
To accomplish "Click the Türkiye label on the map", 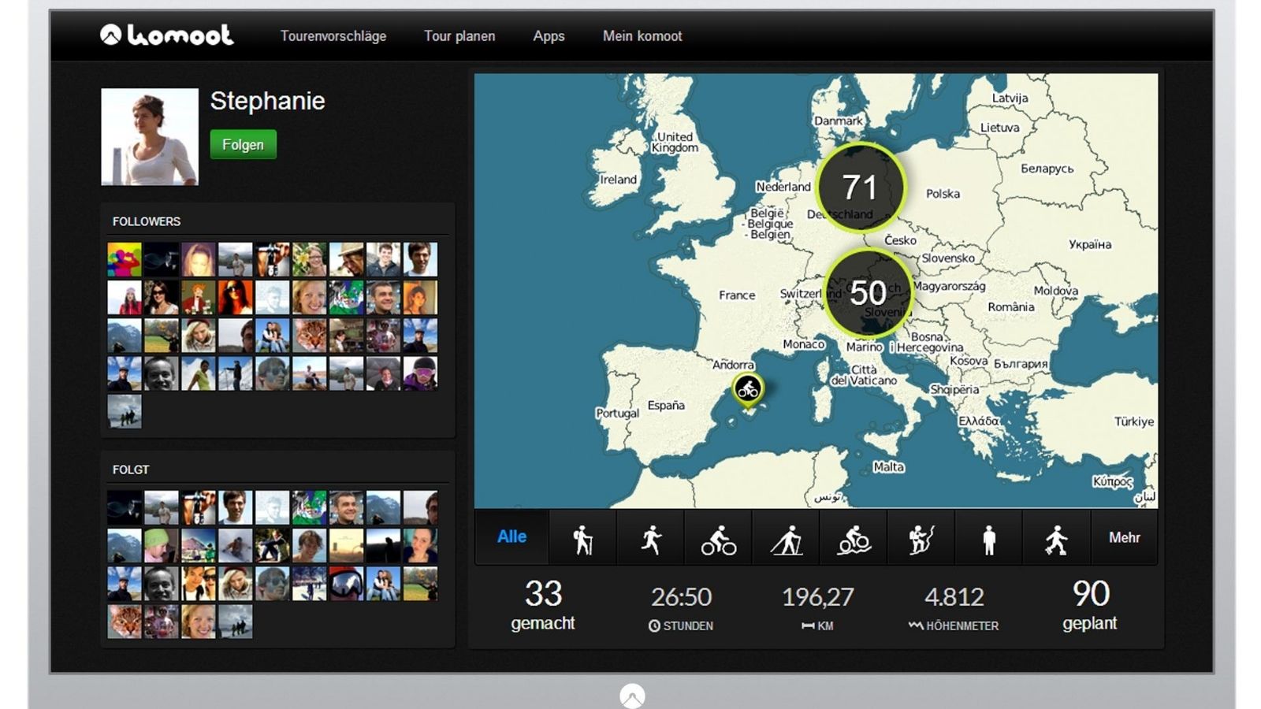I will 1134,421.
